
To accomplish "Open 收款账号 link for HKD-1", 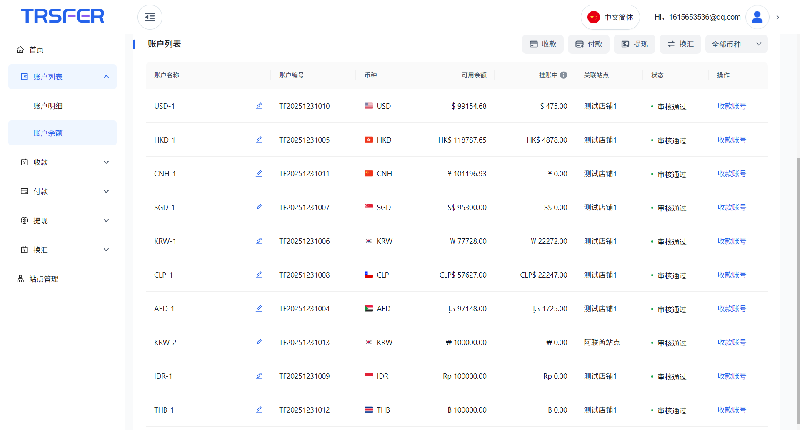I will pos(732,140).
